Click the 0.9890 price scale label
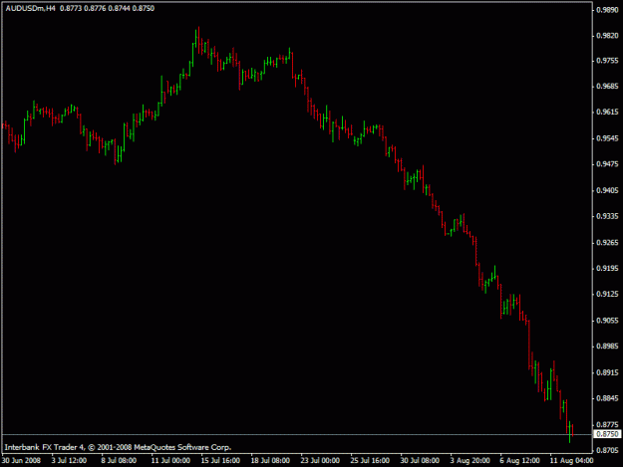This screenshot has width=623, height=467. click(x=607, y=10)
